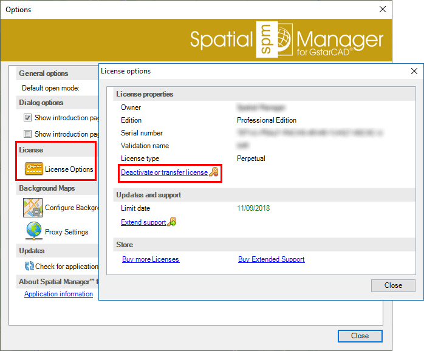Screen dimensions: 424x351
Task: Open the Buy more Licenses link
Action: (x=151, y=259)
